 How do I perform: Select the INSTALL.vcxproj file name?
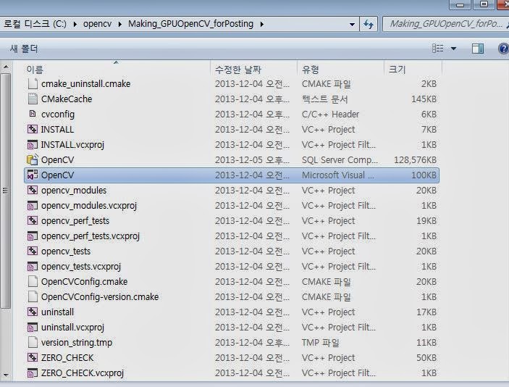[x=72, y=145]
